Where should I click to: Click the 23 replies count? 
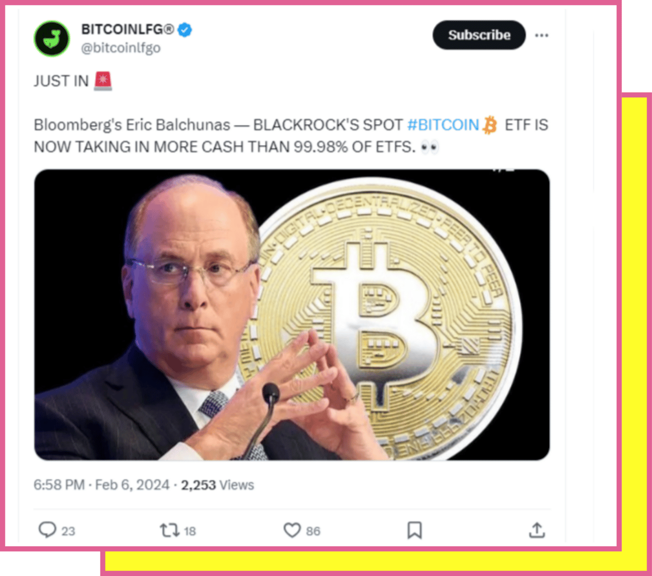[x=68, y=531]
